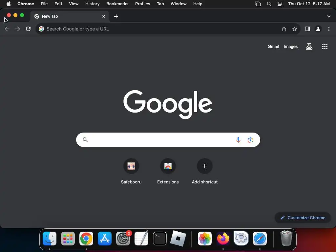Open the profile avatar menu
This screenshot has height=252, width=336.
click(318, 29)
